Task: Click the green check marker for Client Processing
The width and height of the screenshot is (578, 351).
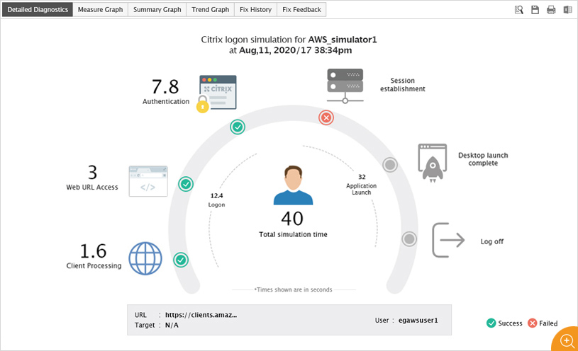Action: (181, 260)
